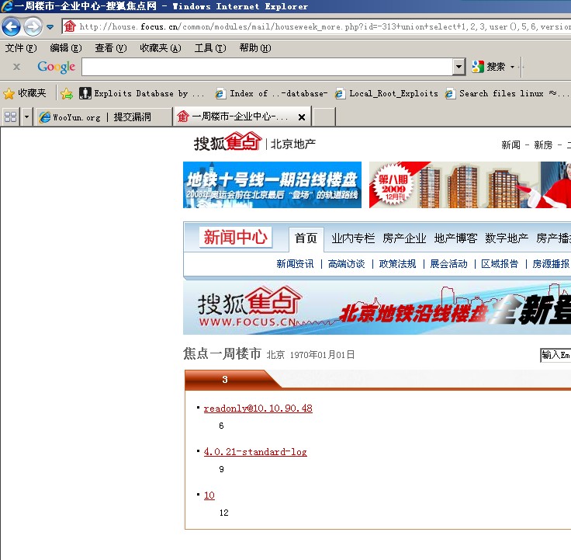Open the Index of ..-database- bookmark
The image size is (571, 560).
pos(272,94)
